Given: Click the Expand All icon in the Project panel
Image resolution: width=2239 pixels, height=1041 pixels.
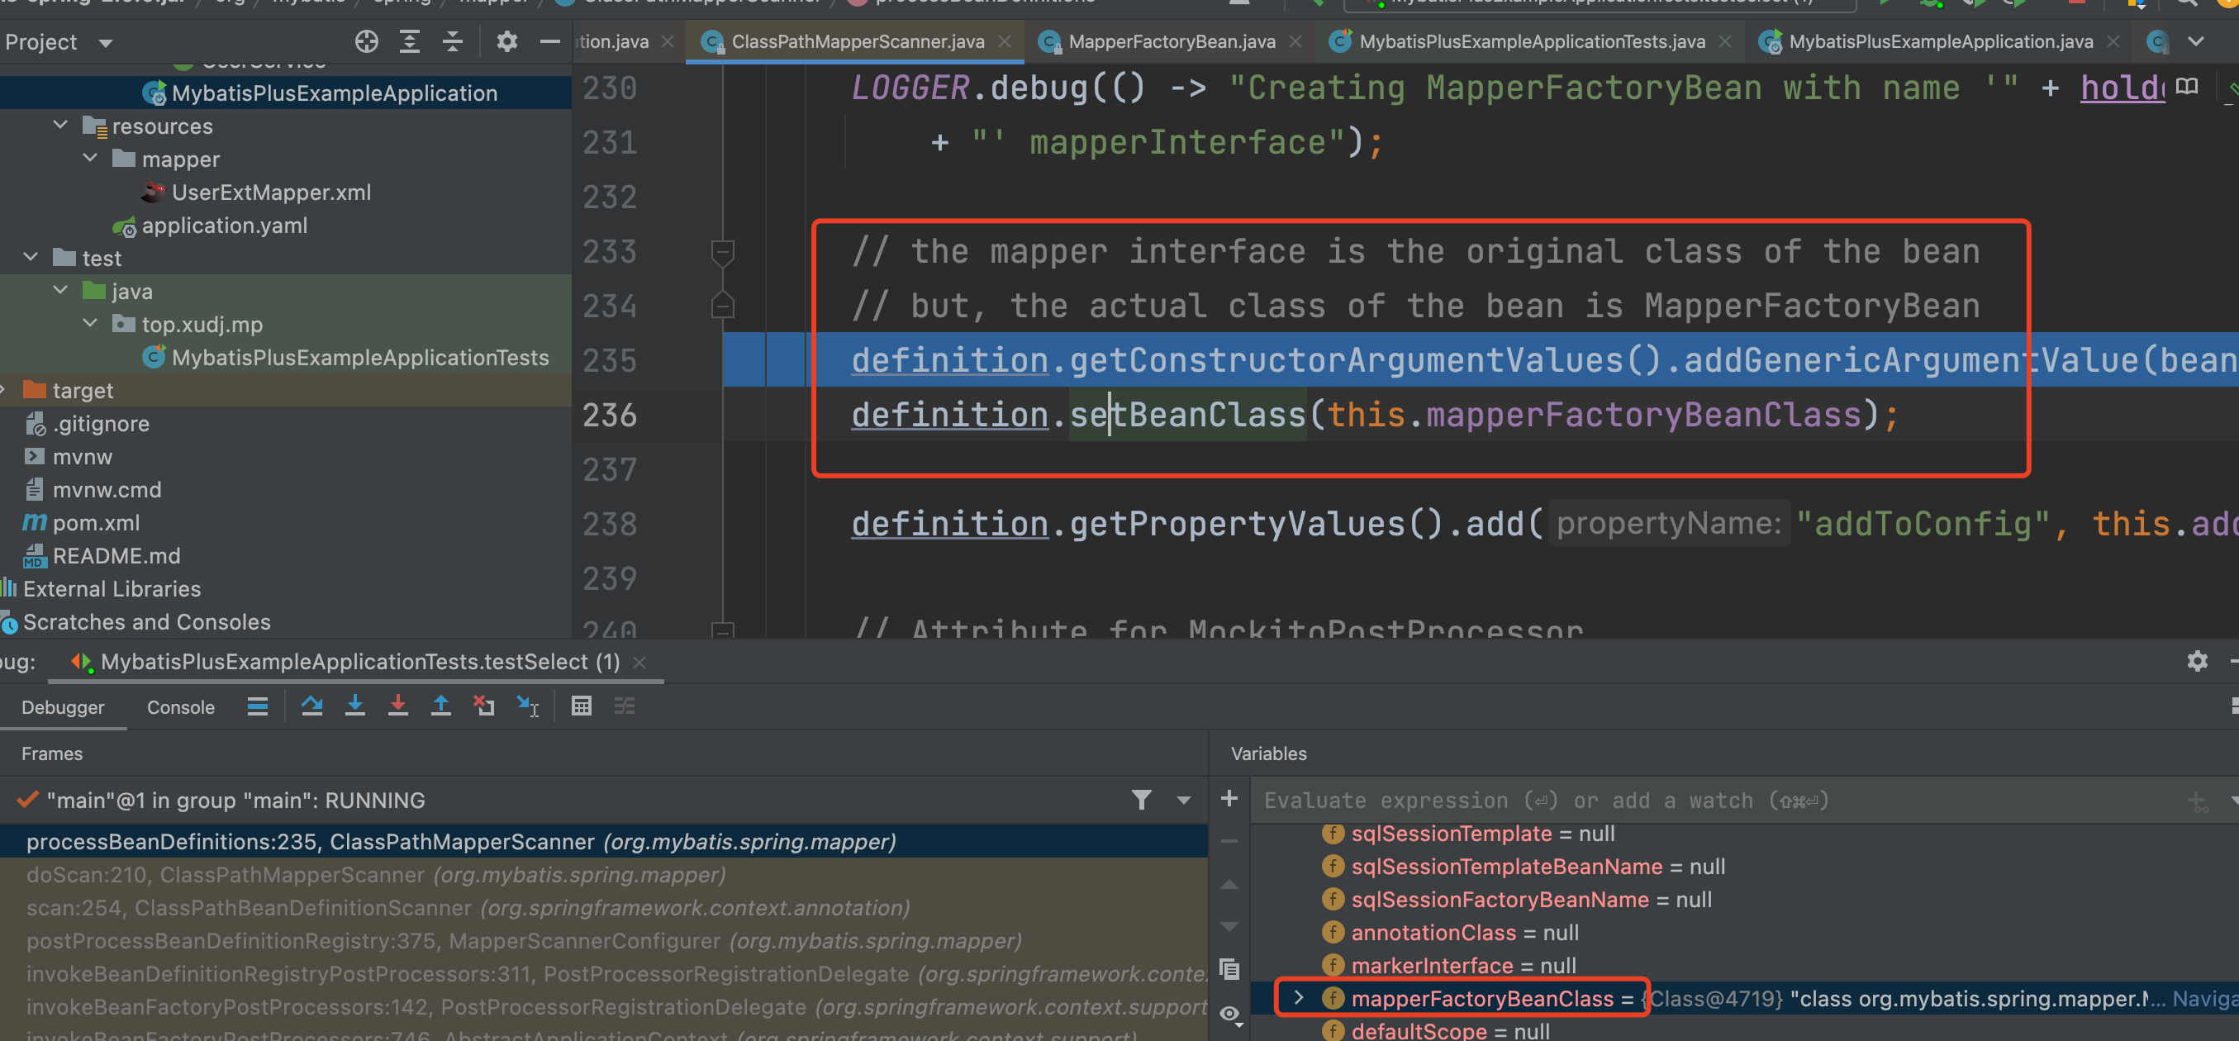Looking at the screenshot, I should click(x=410, y=40).
